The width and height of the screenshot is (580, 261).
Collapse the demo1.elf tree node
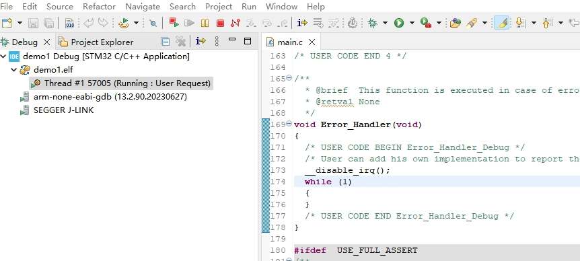(14, 69)
